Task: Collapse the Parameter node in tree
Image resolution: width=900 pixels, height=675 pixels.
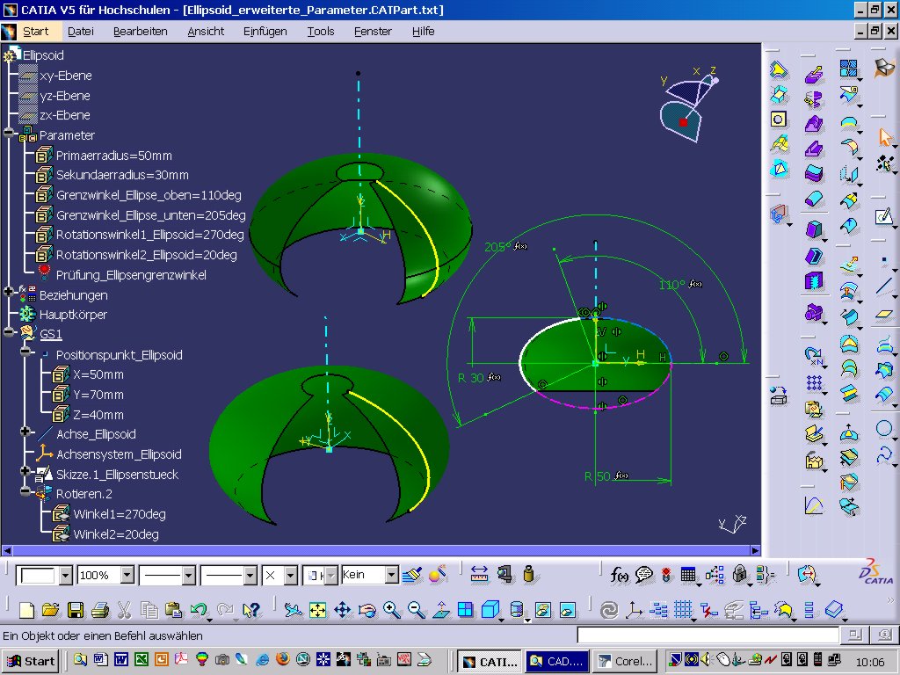Action: point(9,134)
